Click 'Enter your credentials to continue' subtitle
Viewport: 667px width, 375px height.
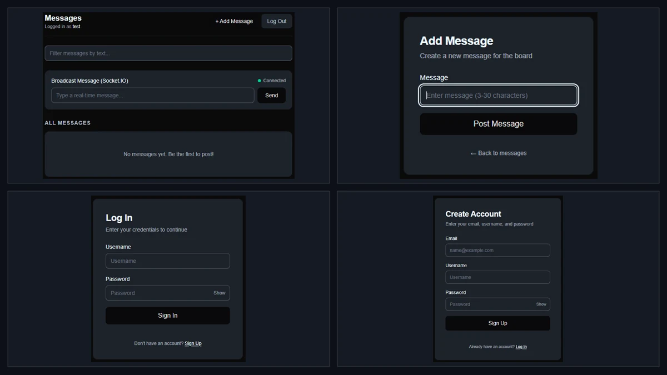(146, 229)
